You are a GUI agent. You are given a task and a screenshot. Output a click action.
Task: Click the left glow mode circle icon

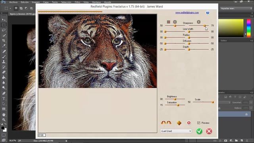click(175, 22)
